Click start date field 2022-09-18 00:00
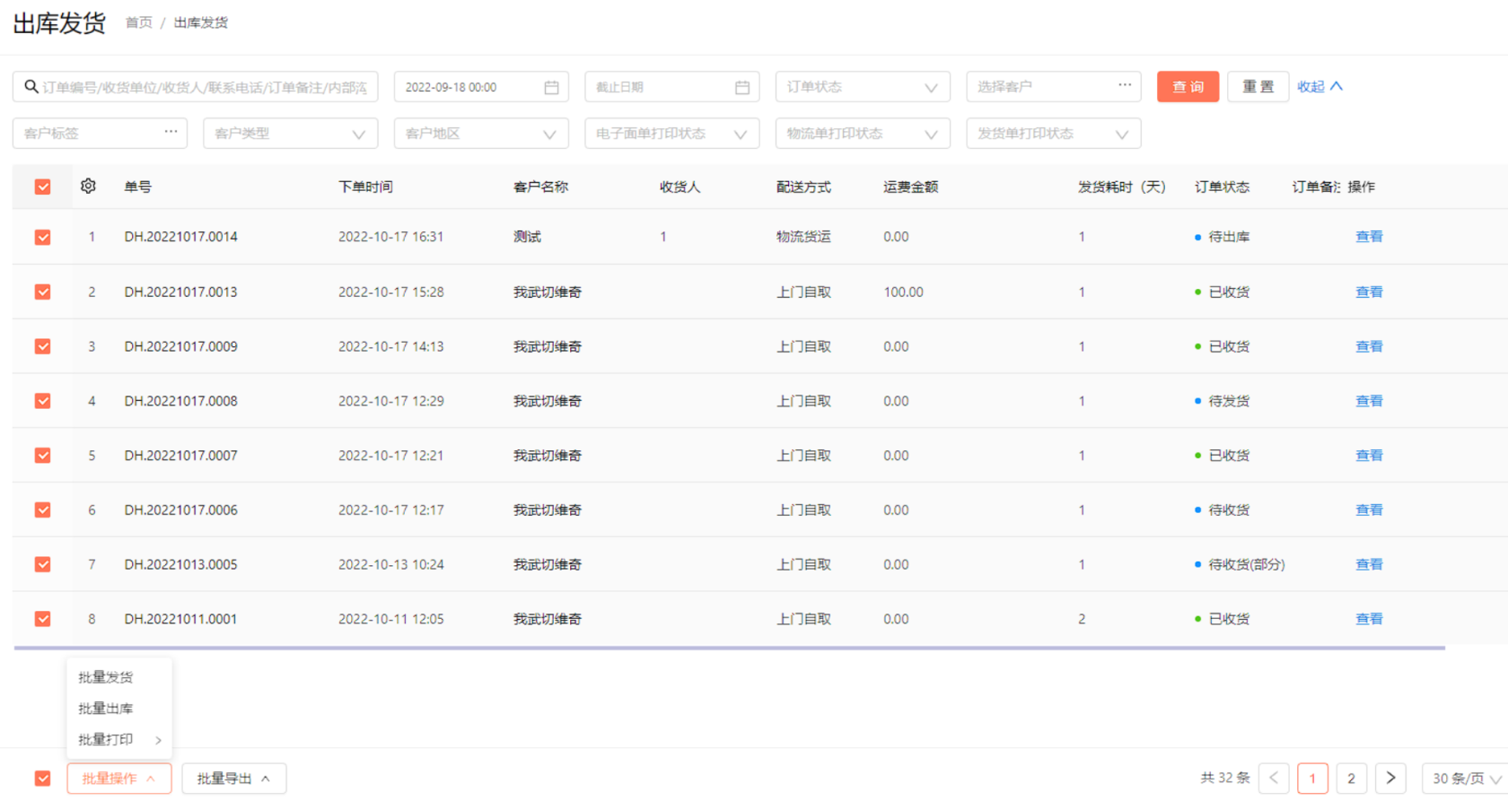The width and height of the screenshot is (1508, 801). click(481, 87)
